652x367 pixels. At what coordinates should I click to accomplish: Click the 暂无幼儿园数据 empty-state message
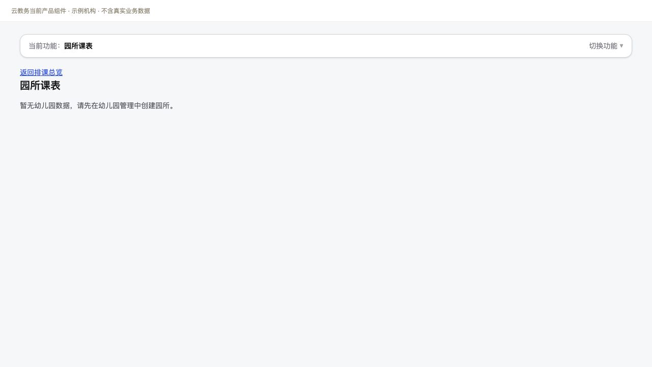tap(97, 106)
